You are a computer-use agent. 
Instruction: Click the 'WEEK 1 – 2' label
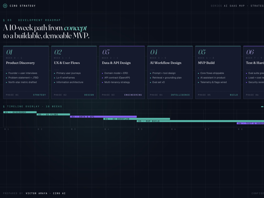point(62,58)
